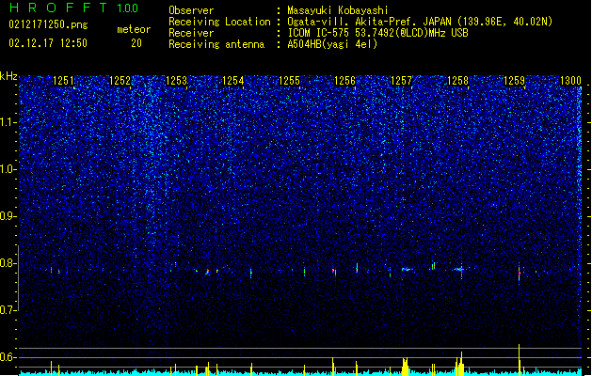The width and height of the screenshot is (592, 376).
Task: Click the 1259 time marker
Action: click(x=514, y=81)
